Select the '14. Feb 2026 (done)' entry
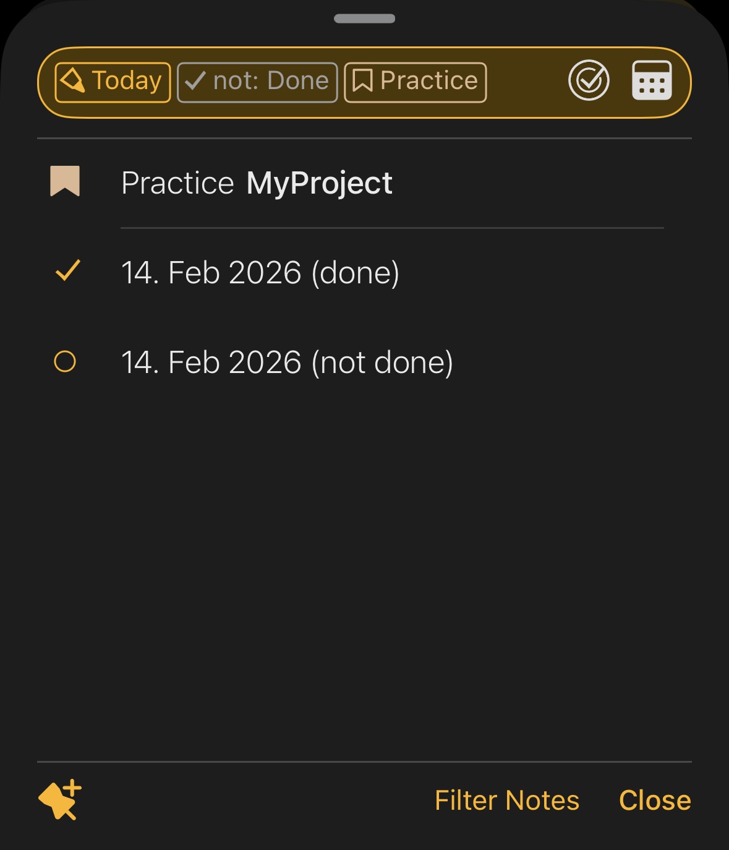 click(260, 273)
